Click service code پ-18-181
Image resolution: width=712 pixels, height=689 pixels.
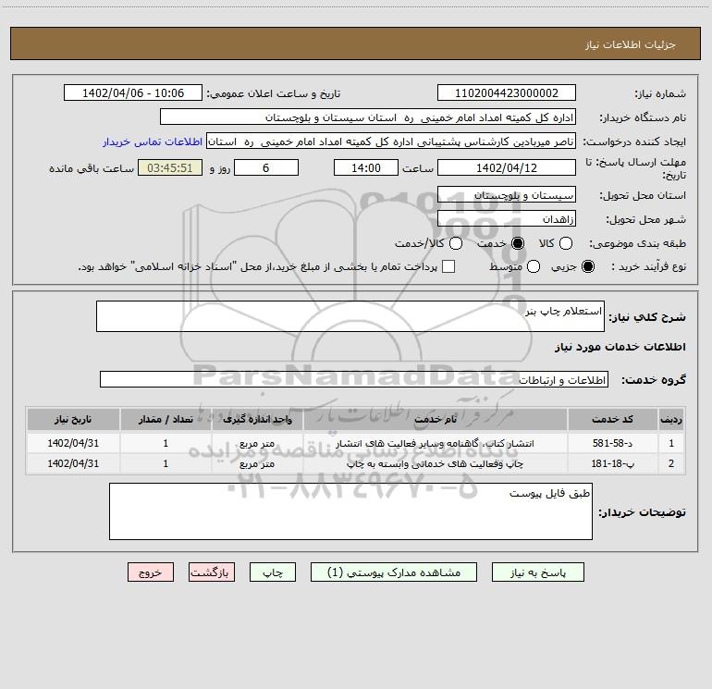pos(612,463)
